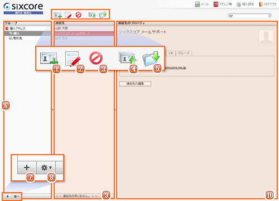Select contact 山田 太郎

(x=84, y=28)
